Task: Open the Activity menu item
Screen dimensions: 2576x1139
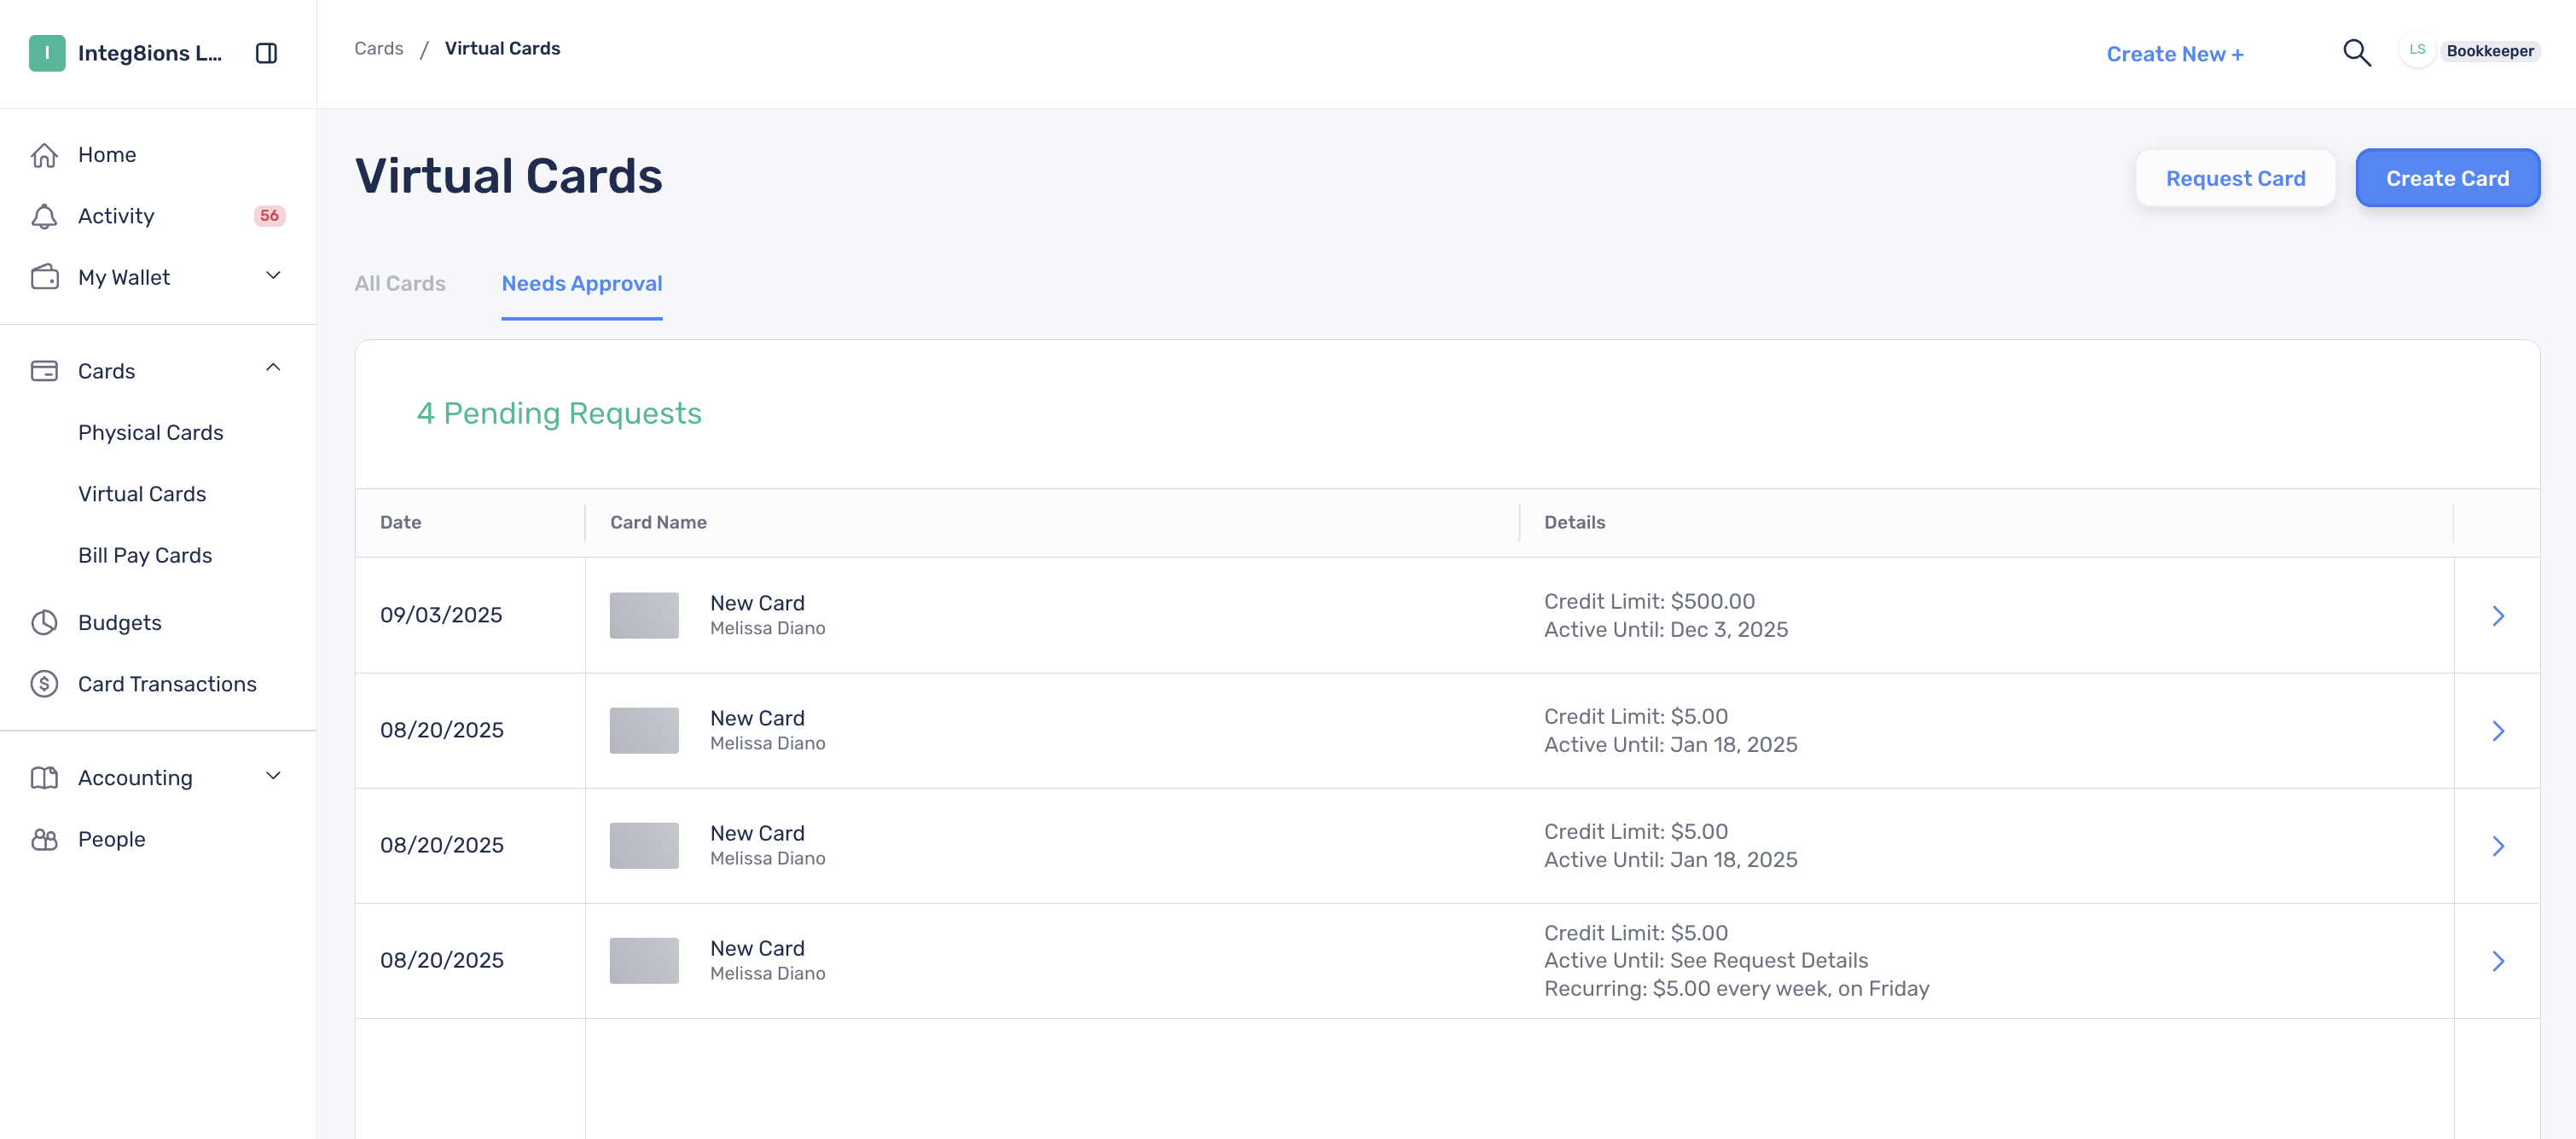Action: coord(116,216)
